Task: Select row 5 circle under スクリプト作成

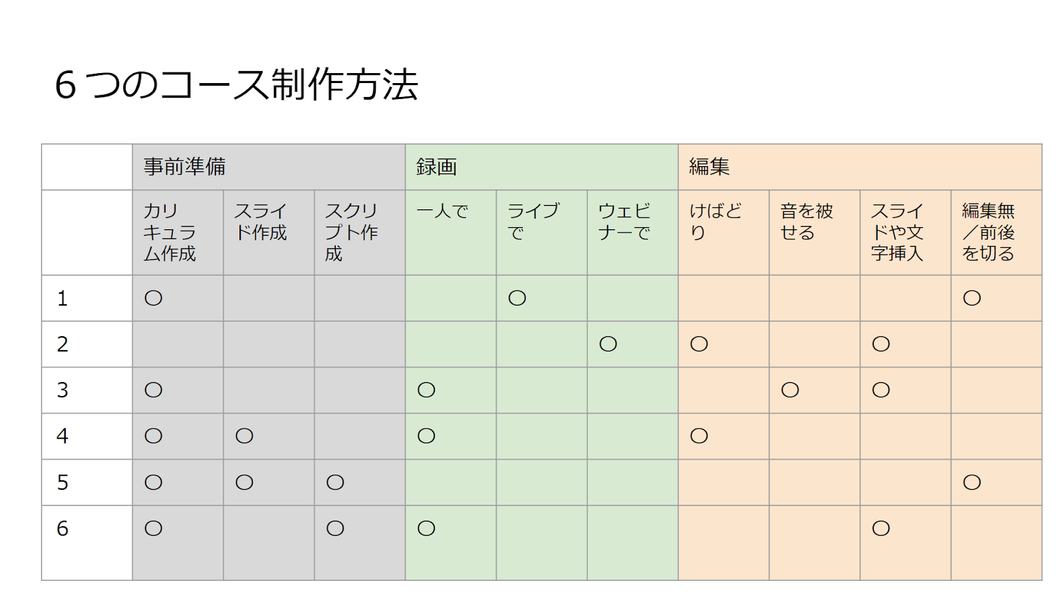Action: click(335, 482)
